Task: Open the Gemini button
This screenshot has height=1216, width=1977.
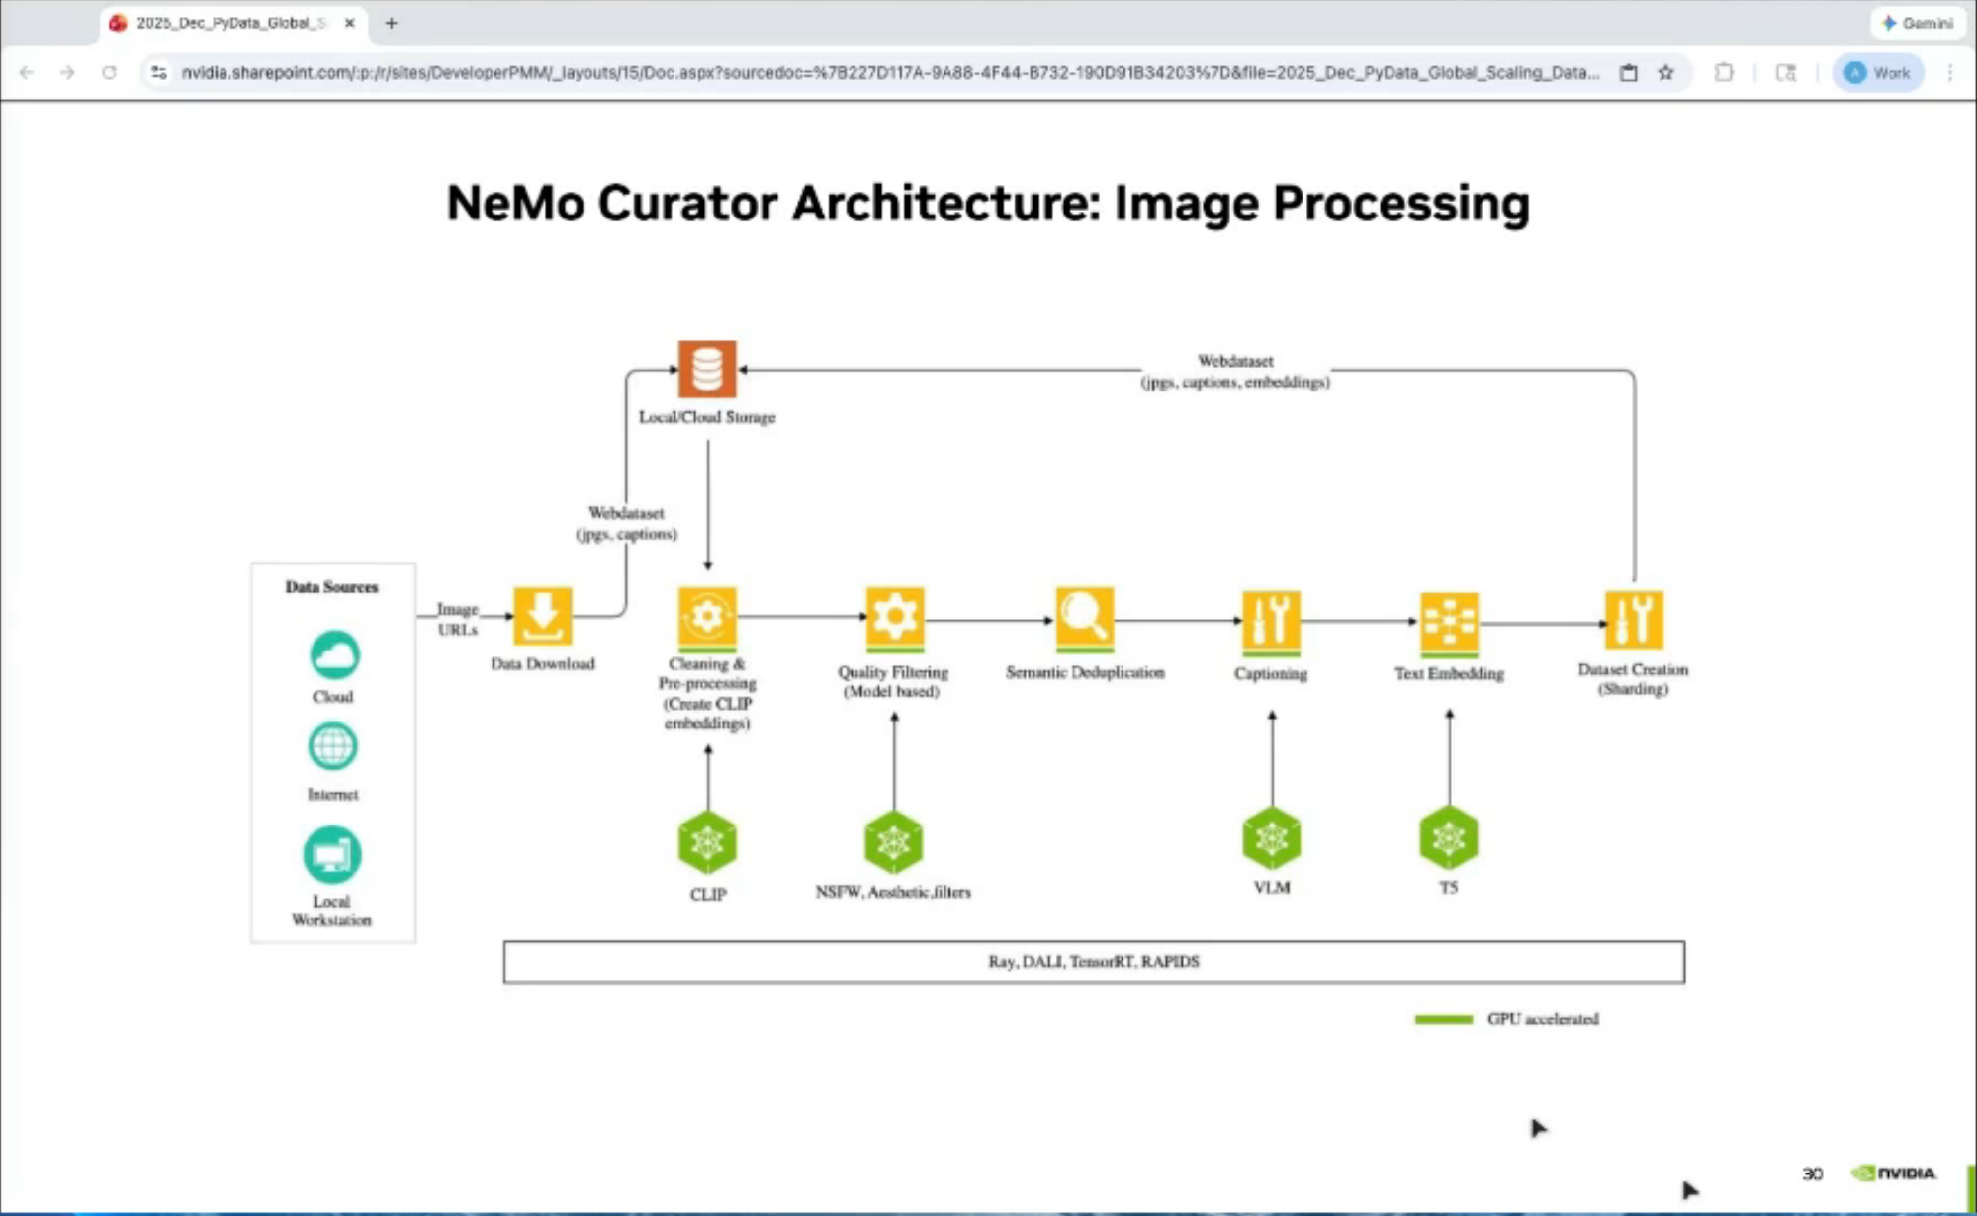Action: [1918, 22]
